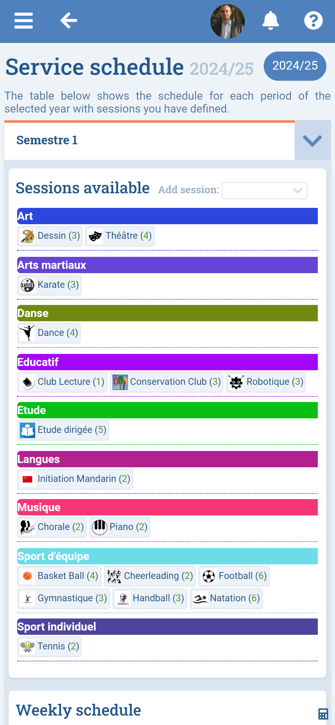
Task: Open the hamburger menu
Action: pos(23,21)
